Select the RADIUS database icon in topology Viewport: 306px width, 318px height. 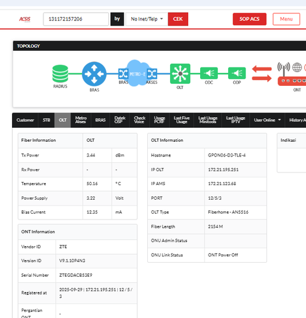(x=60, y=74)
